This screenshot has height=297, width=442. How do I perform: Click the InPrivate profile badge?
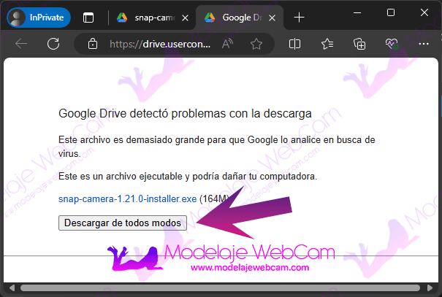tap(39, 18)
